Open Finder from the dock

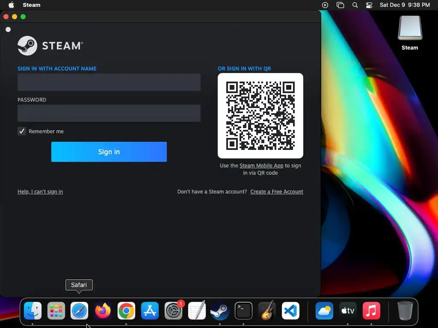point(33,311)
